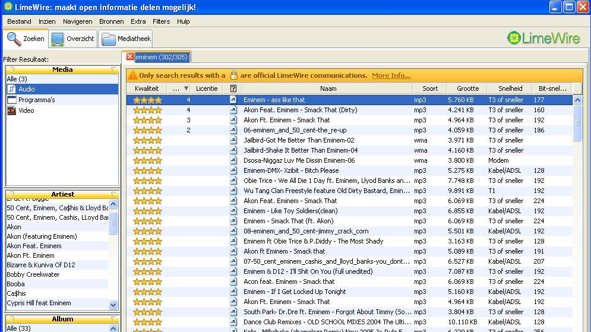Open the Bronnen menu
Screen dimensions: 591x332
pos(111,21)
